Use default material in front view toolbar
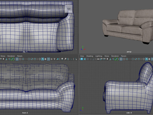 [46, 59]
